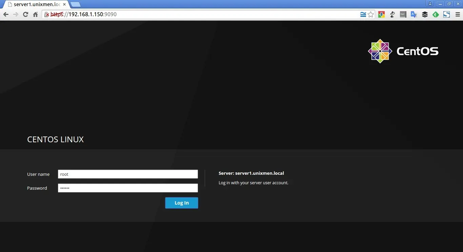Reload the current page
This screenshot has height=252, width=463.
(25, 15)
